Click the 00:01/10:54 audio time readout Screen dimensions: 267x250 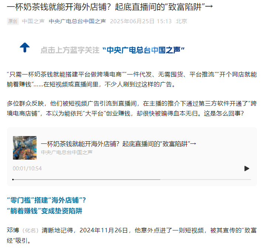27,169
